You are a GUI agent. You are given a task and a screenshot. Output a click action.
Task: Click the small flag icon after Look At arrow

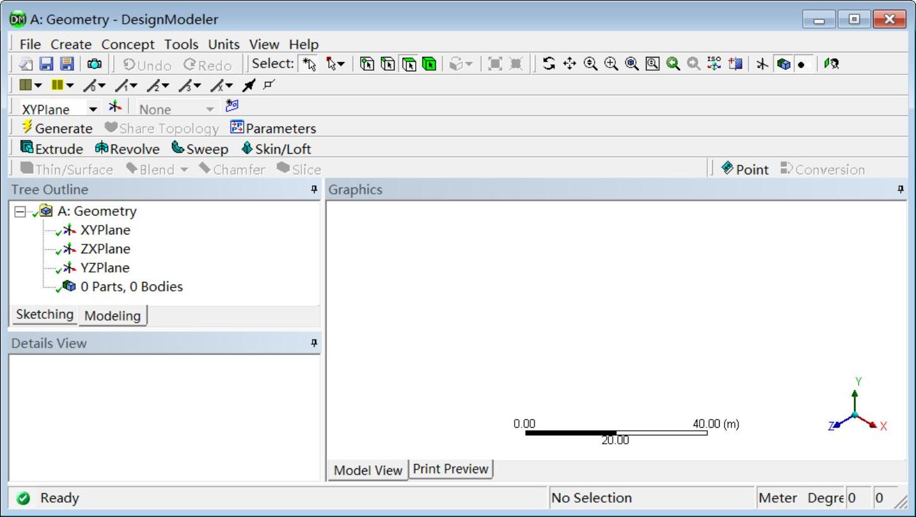point(269,85)
